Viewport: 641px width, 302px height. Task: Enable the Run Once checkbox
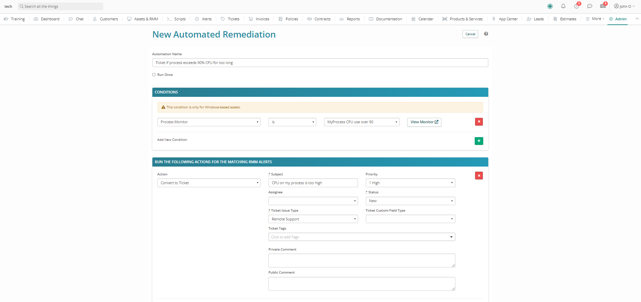(154, 75)
